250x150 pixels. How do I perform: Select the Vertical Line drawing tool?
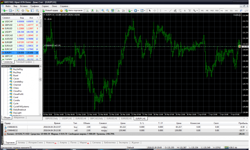tap(160, 11)
